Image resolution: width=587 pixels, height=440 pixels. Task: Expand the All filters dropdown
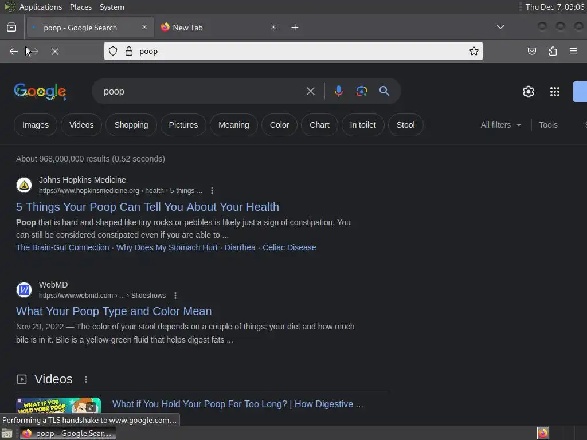[x=501, y=125]
